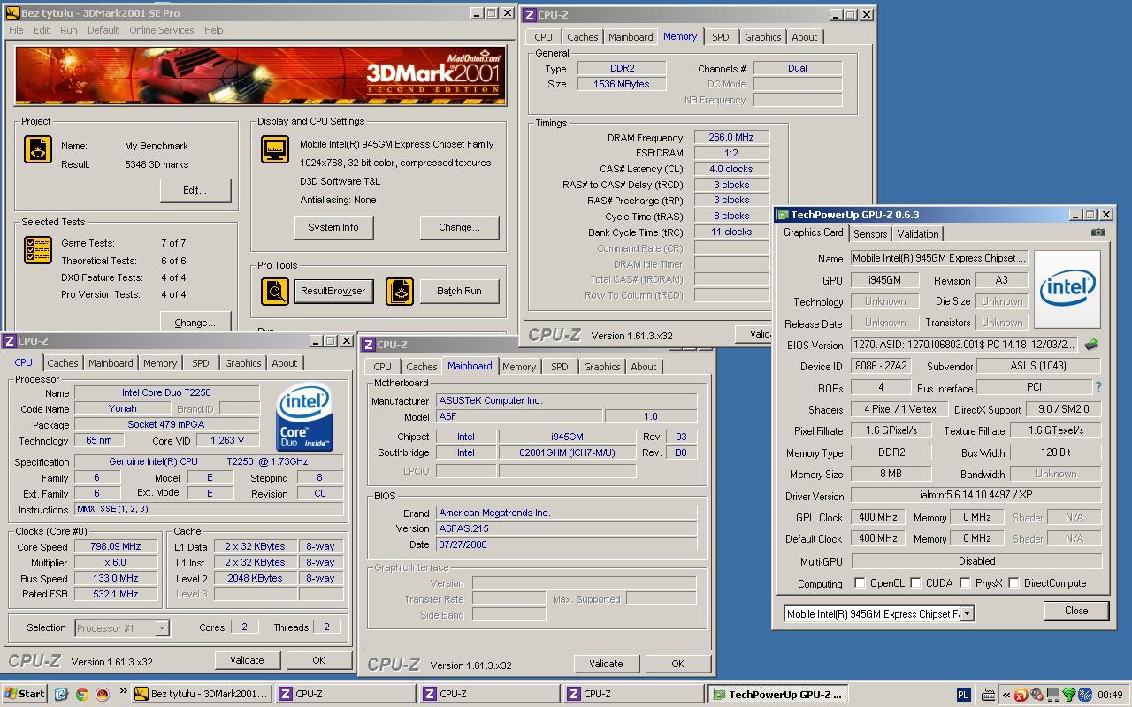This screenshot has height=707, width=1132.
Task: Click the title icon of the CPU-Z Mainboard window
Action: point(369,345)
